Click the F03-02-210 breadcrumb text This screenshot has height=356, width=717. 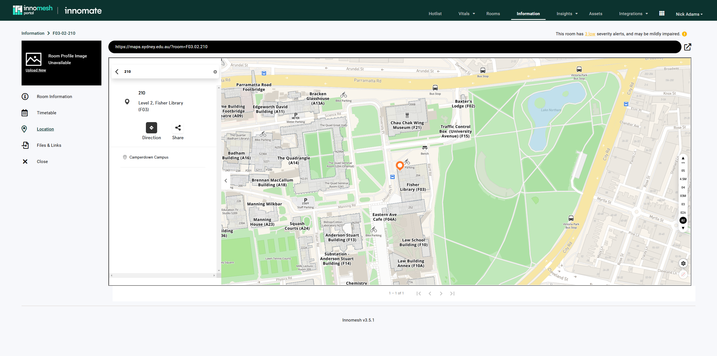coord(64,33)
